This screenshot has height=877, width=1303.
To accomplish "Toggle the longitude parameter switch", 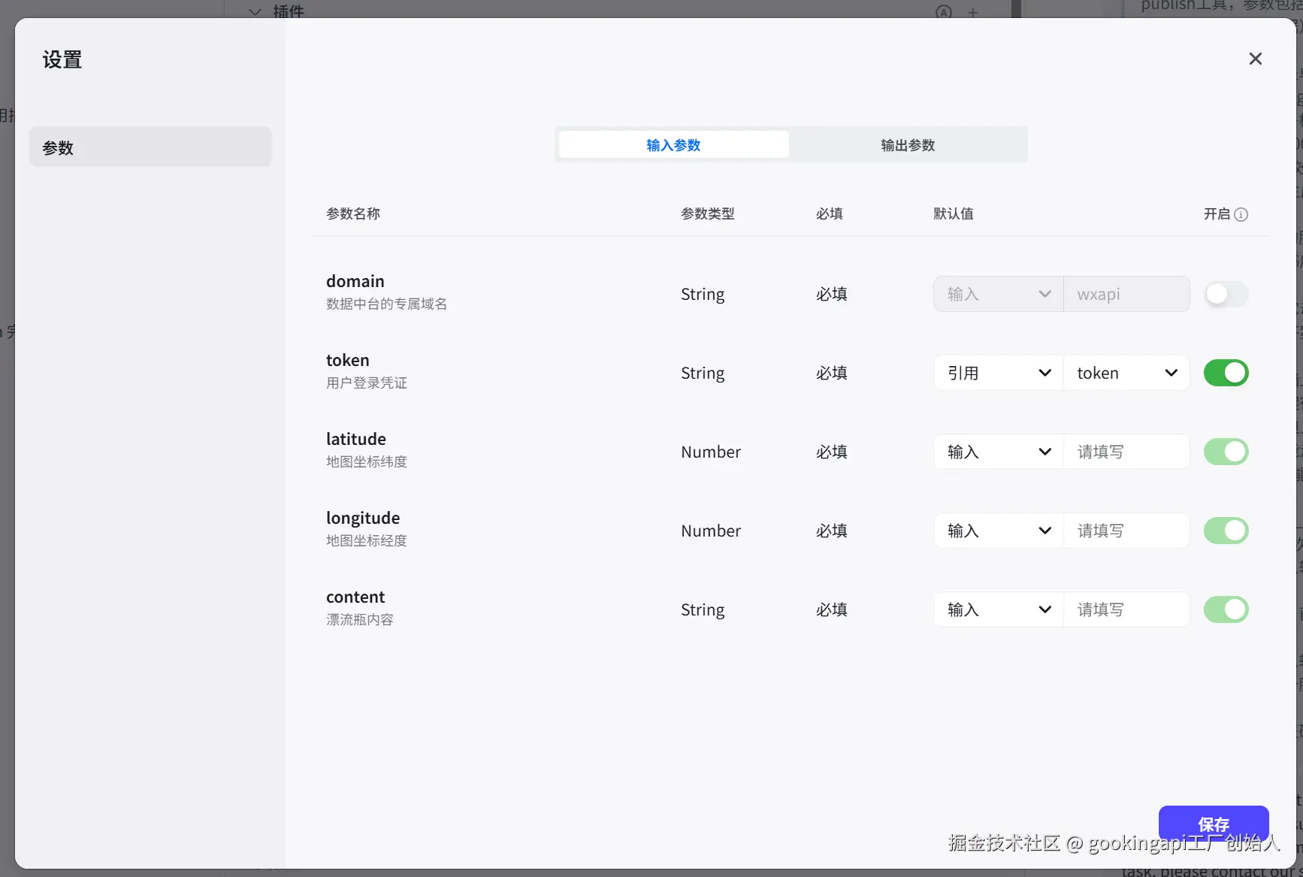I will coord(1226,530).
